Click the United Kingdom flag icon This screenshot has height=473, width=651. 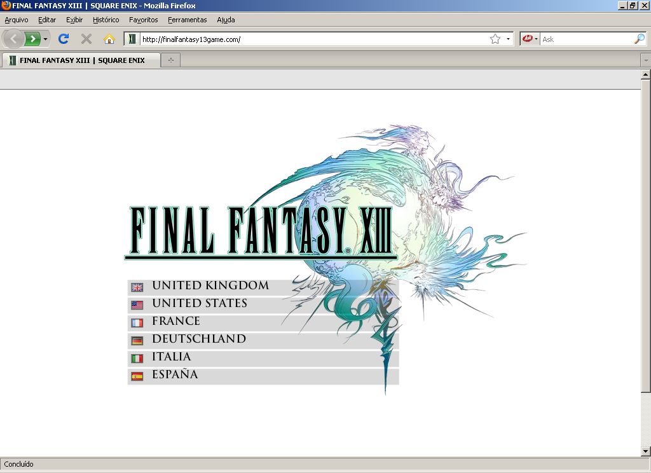click(137, 287)
